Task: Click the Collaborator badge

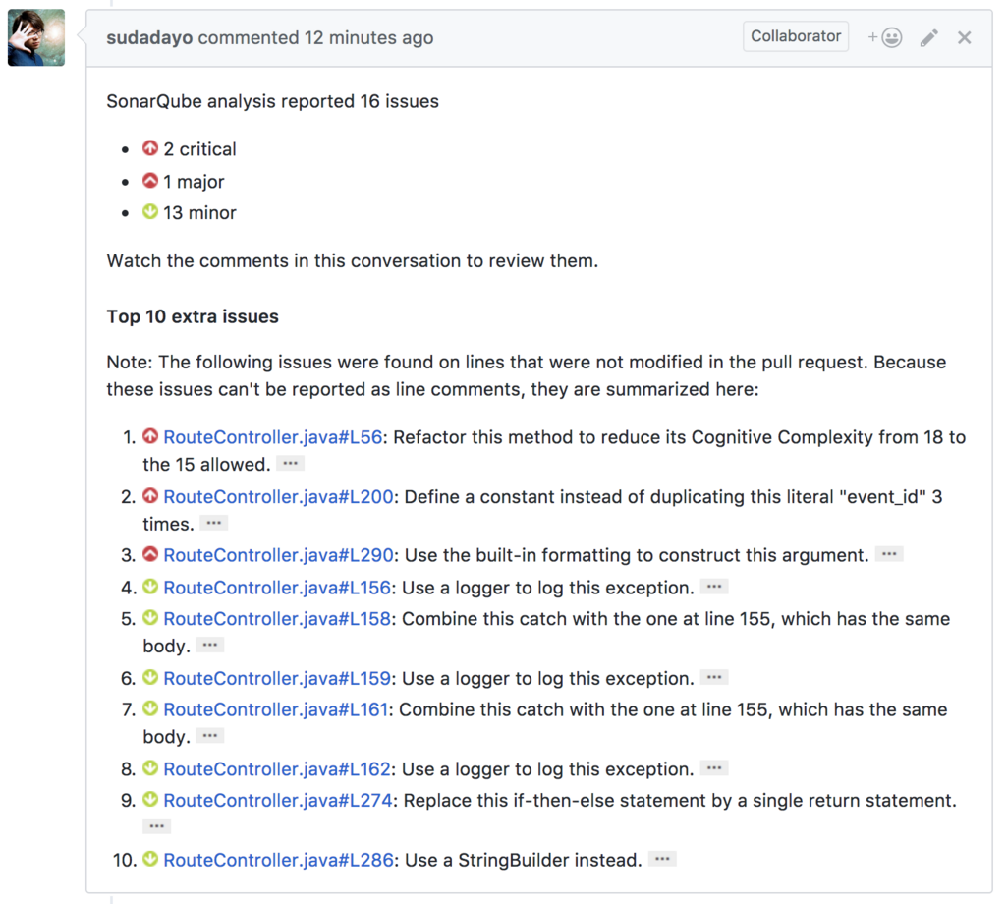Action: (x=795, y=36)
